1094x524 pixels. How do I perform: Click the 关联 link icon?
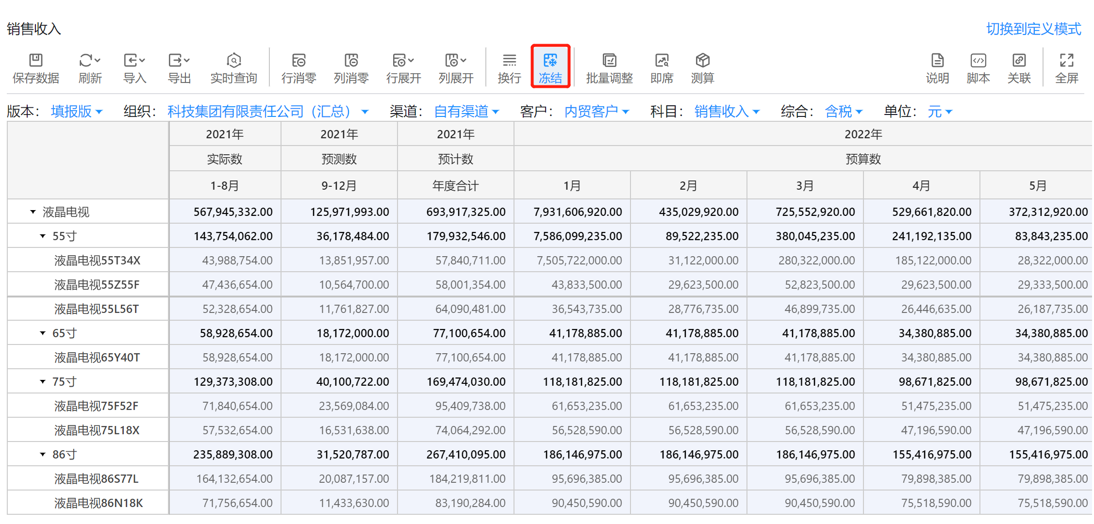(1019, 61)
